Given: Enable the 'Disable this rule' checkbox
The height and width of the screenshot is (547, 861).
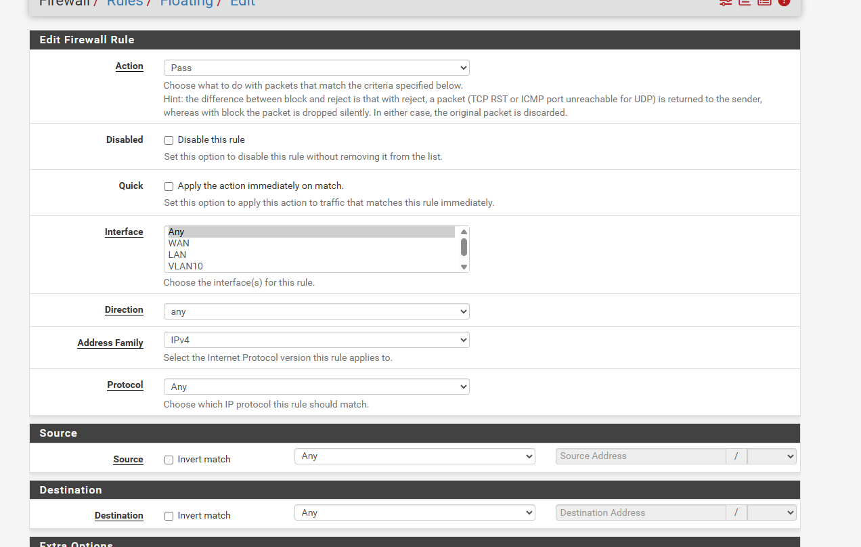Looking at the screenshot, I should 169,140.
